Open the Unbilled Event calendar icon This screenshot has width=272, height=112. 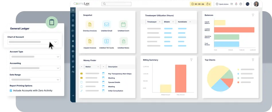coord(123,25)
